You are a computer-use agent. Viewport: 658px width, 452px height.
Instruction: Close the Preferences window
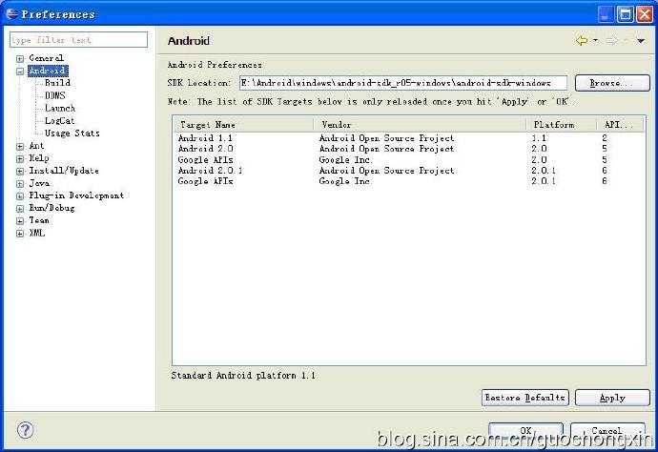pos(644,14)
